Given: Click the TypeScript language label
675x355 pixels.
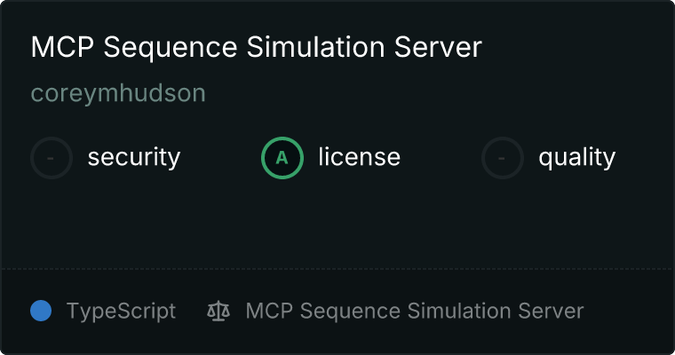Looking at the screenshot, I should tap(121, 312).
